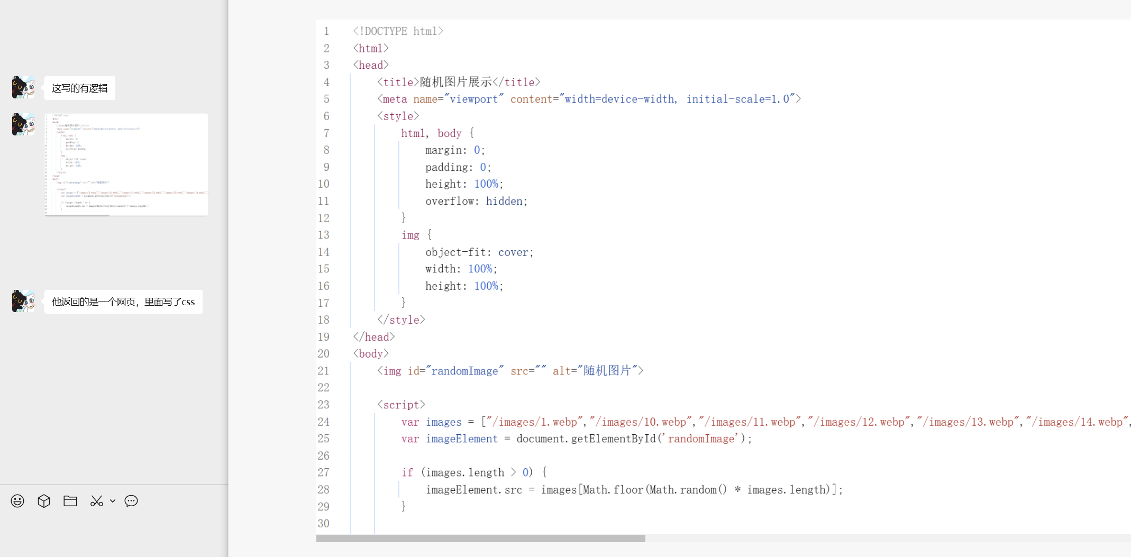Click the horizontal scrollbar thumb below code
The image size is (1131, 557).
coord(480,538)
